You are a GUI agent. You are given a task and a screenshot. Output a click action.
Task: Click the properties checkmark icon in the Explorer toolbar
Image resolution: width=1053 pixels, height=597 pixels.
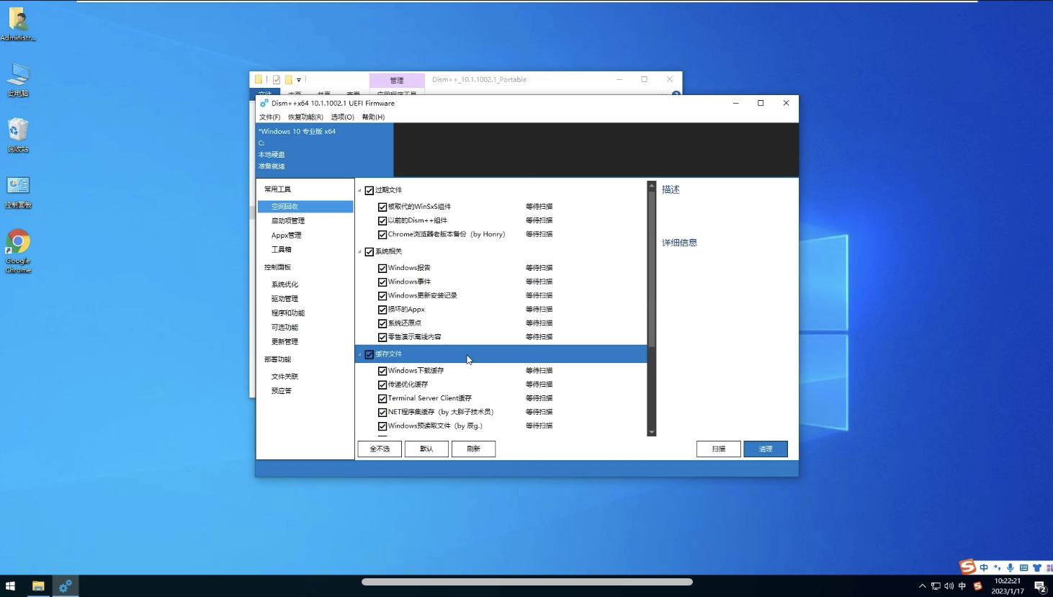click(x=276, y=79)
